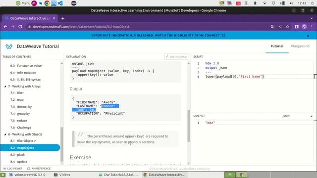Open a new tab with the plus button
317x178 pixels.
pyautogui.click(x=63, y=18)
